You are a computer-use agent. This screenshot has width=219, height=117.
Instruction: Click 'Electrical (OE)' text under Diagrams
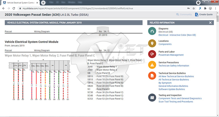(166, 32)
